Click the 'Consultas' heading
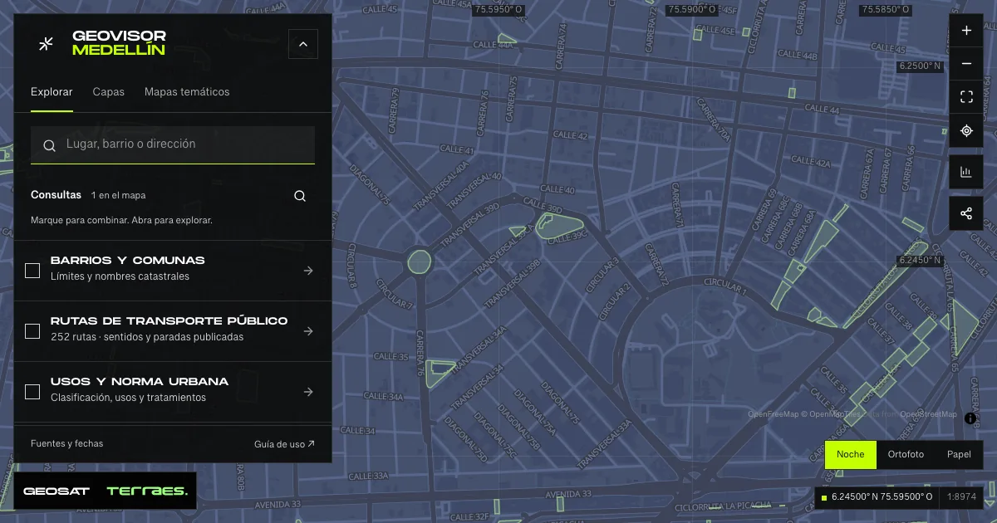 (56, 195)
